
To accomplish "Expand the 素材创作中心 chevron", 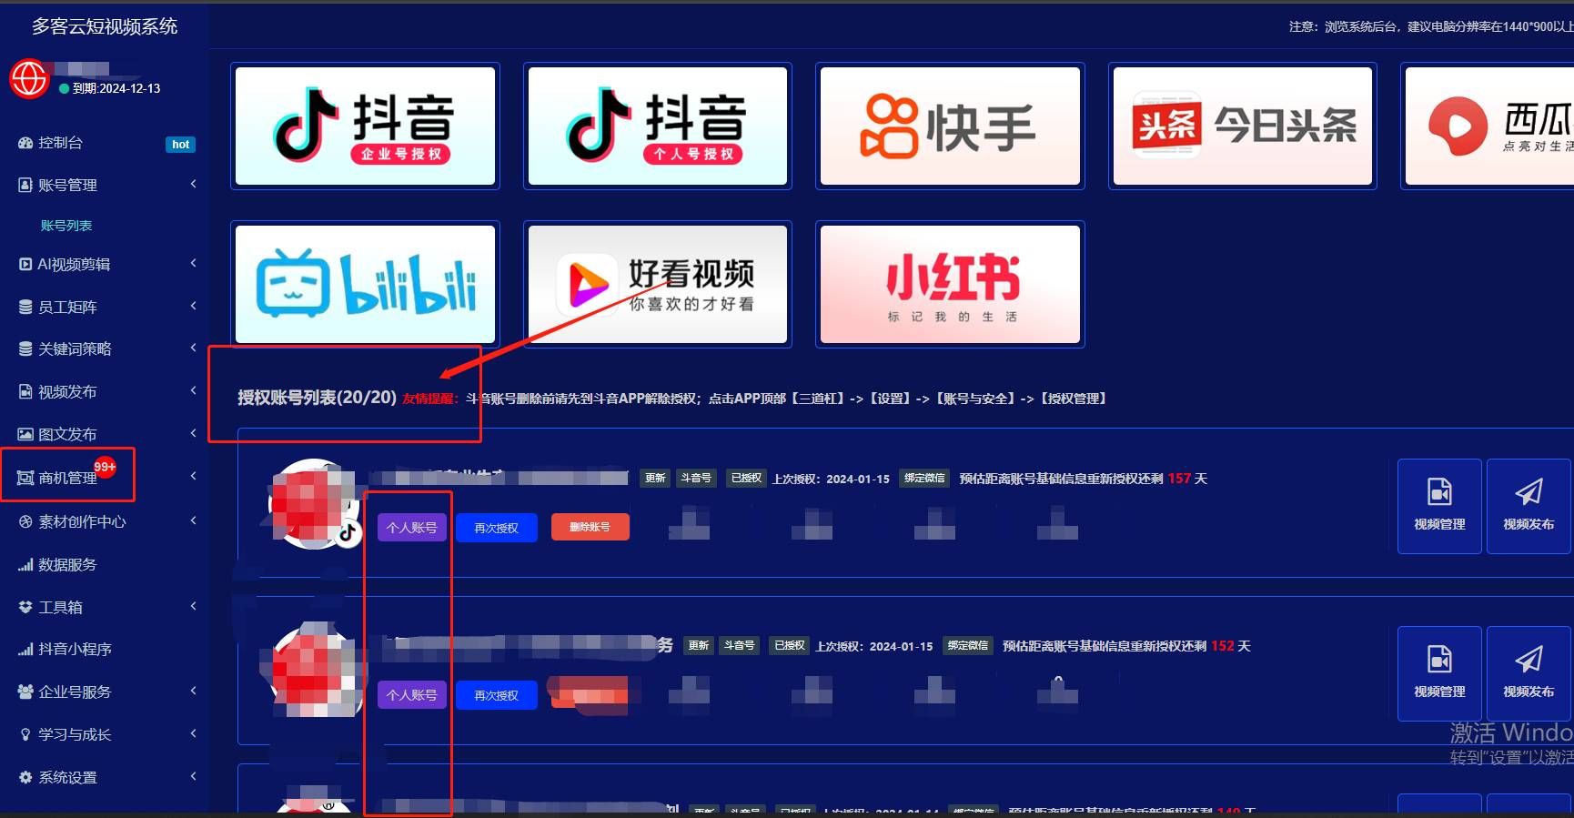I will pos(193,521).
